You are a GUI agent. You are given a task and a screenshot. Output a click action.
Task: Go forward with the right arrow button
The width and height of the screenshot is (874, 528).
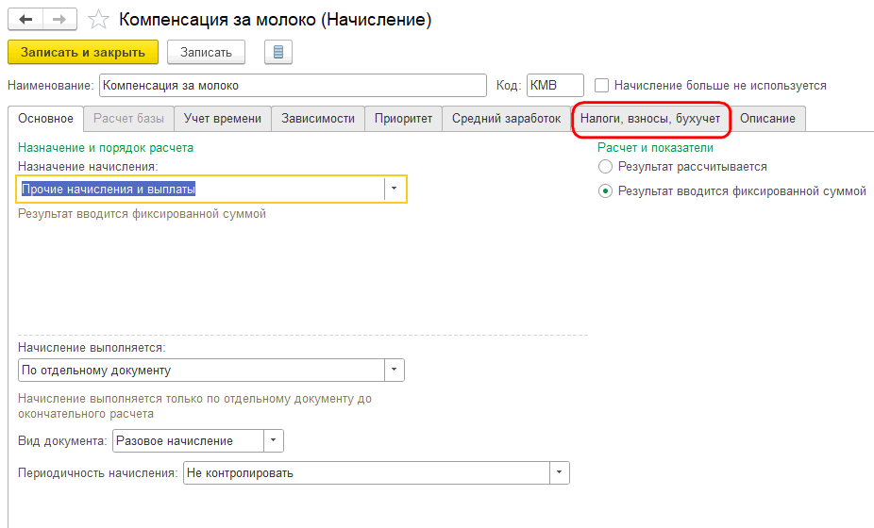pyautogui.click(x=59, y=20)
